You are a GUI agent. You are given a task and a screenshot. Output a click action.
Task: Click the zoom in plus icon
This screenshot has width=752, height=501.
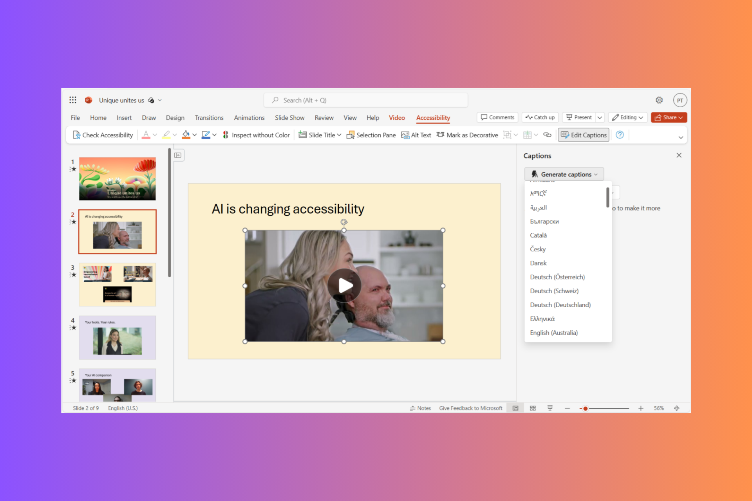(x=641, y=408)
